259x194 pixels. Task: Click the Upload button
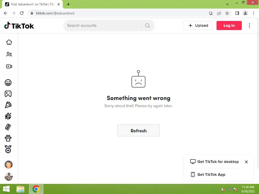pyautogui.click(x=198, y=26)
